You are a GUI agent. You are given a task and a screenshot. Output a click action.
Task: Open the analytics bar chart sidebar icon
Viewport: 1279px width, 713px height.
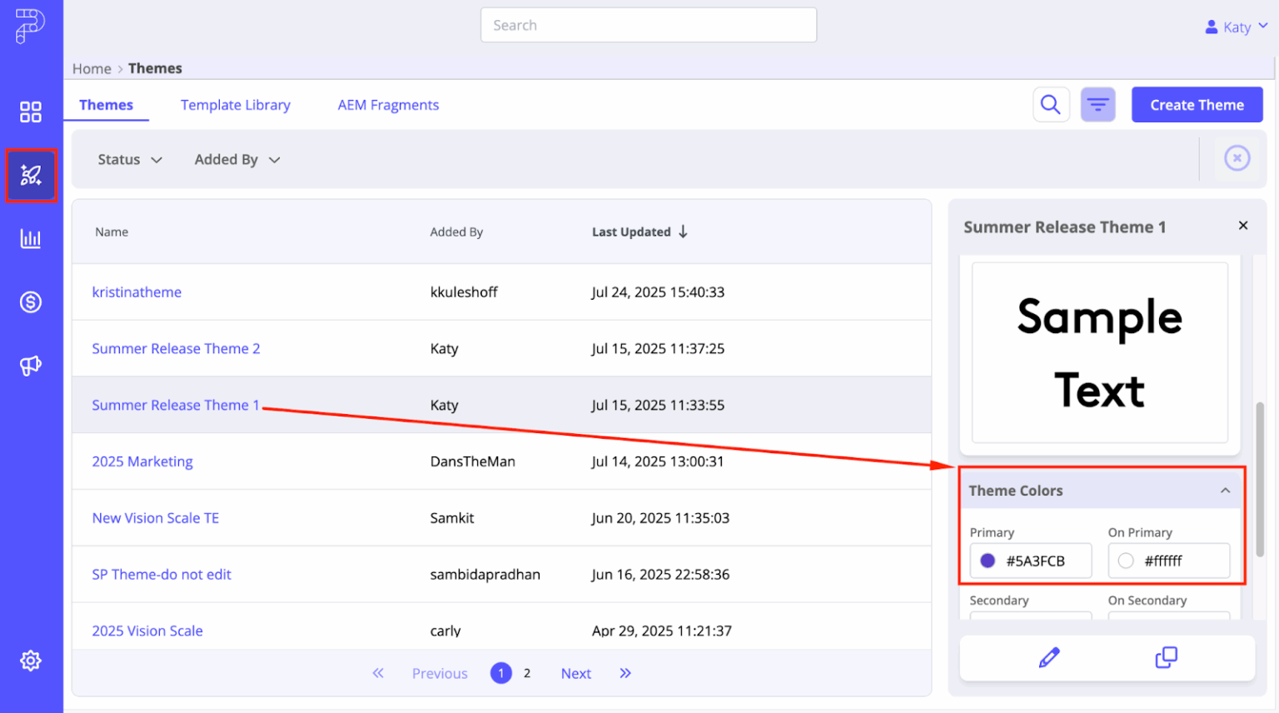point(31,239)
